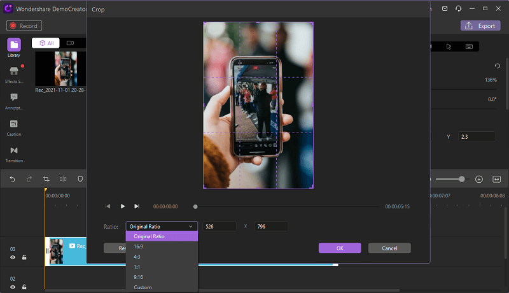509x293 pixels.
Task: Select the Rec_2021-11-01 library thumbnail
Action: coord(60,69)
